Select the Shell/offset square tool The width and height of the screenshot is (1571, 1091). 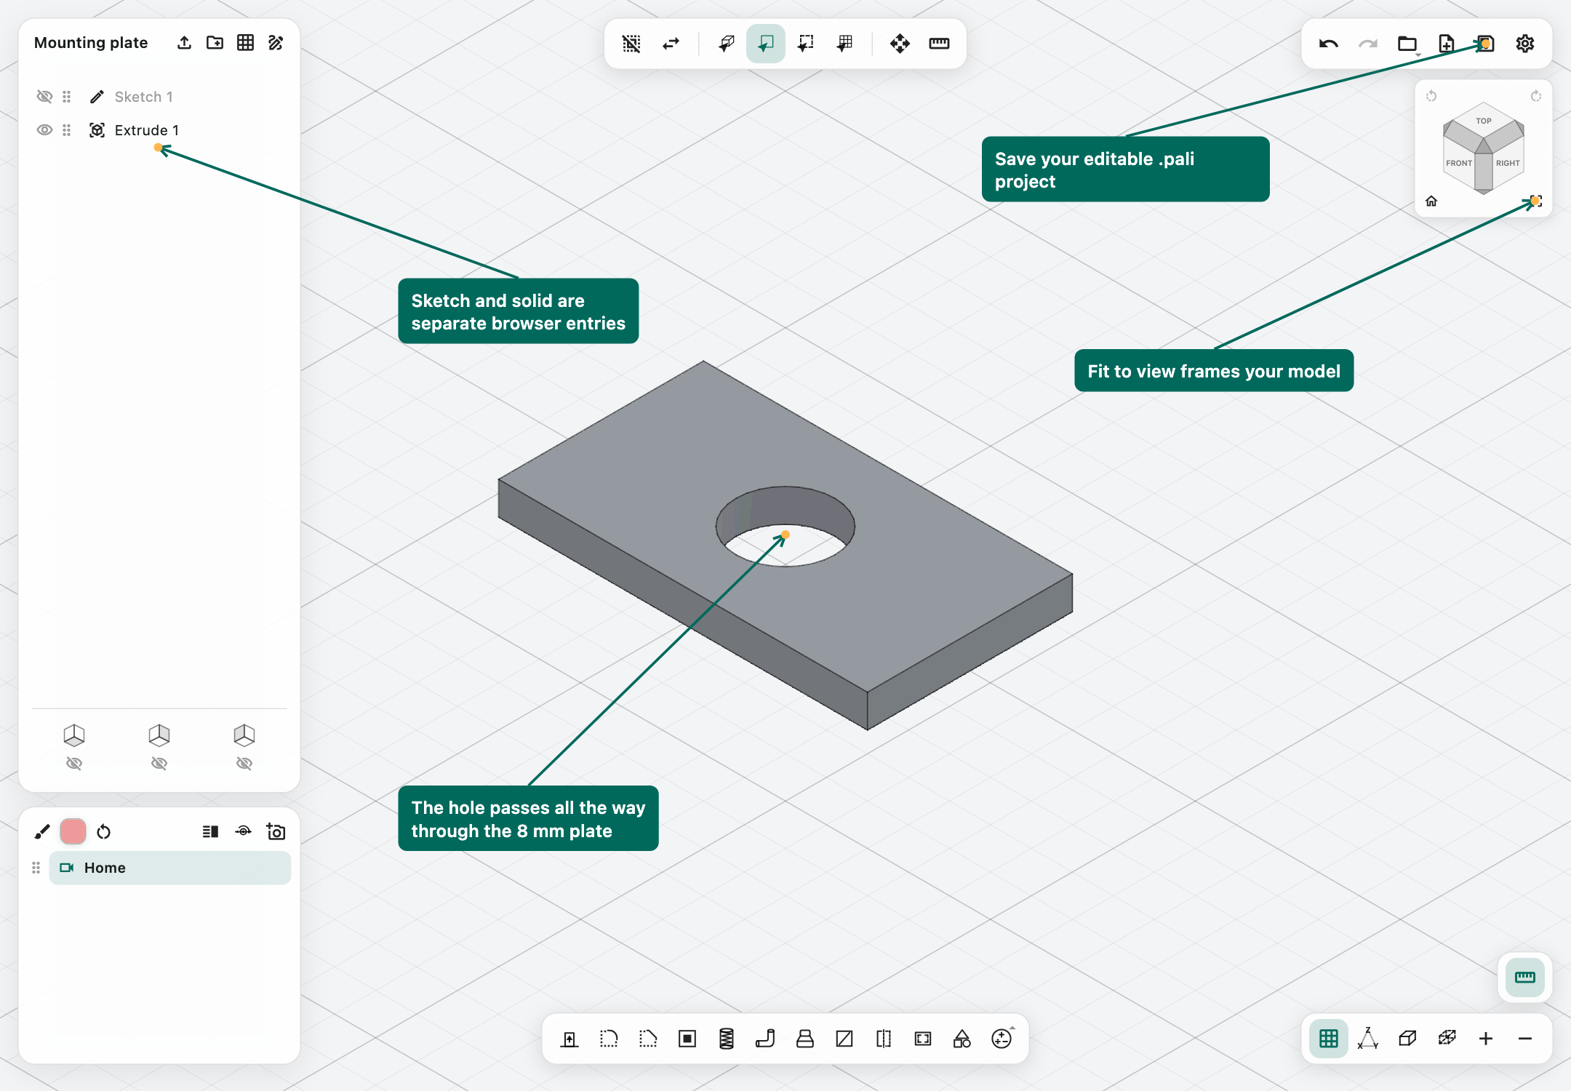(687, 1039)
